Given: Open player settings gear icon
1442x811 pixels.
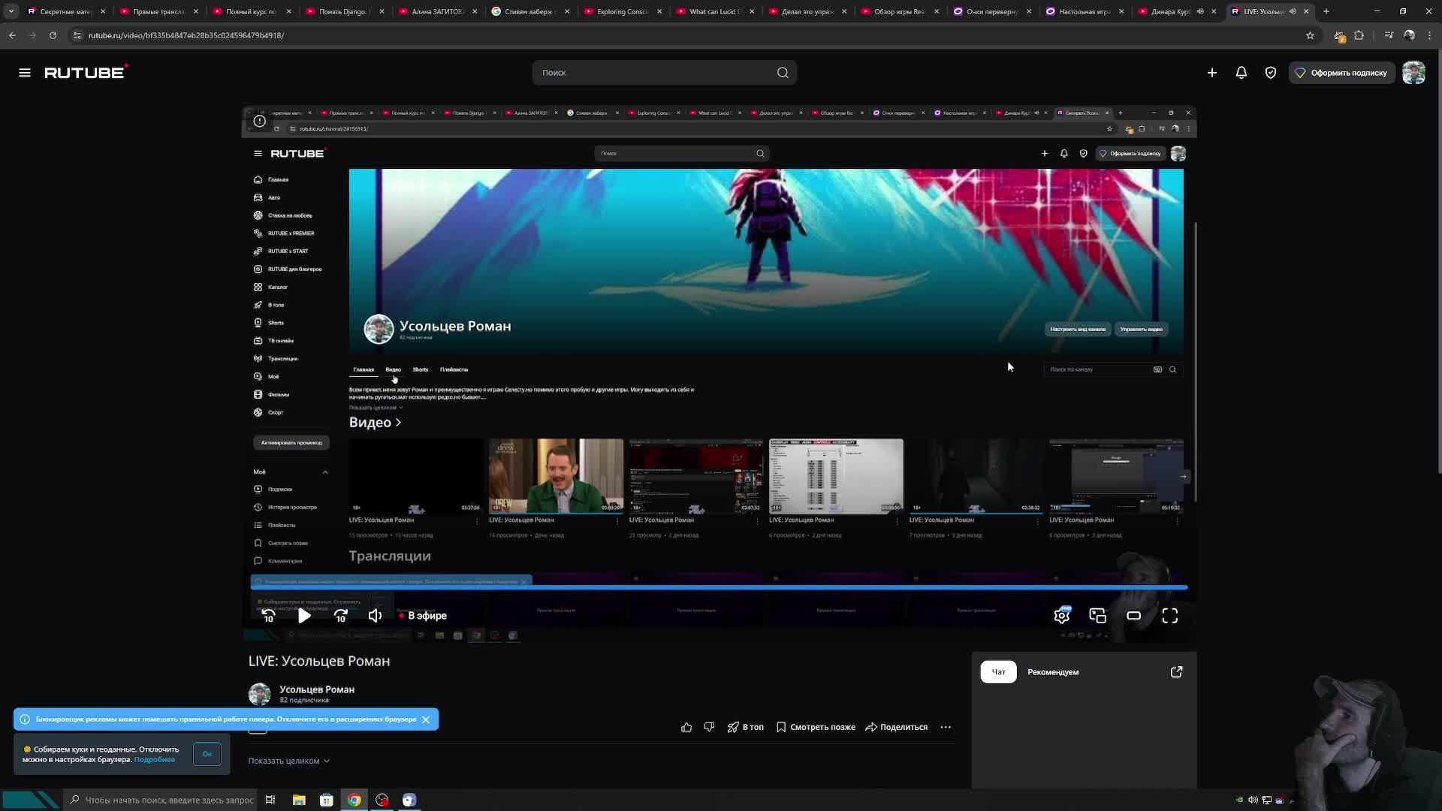Looking at the screenshot, I should click(1061, 616).
